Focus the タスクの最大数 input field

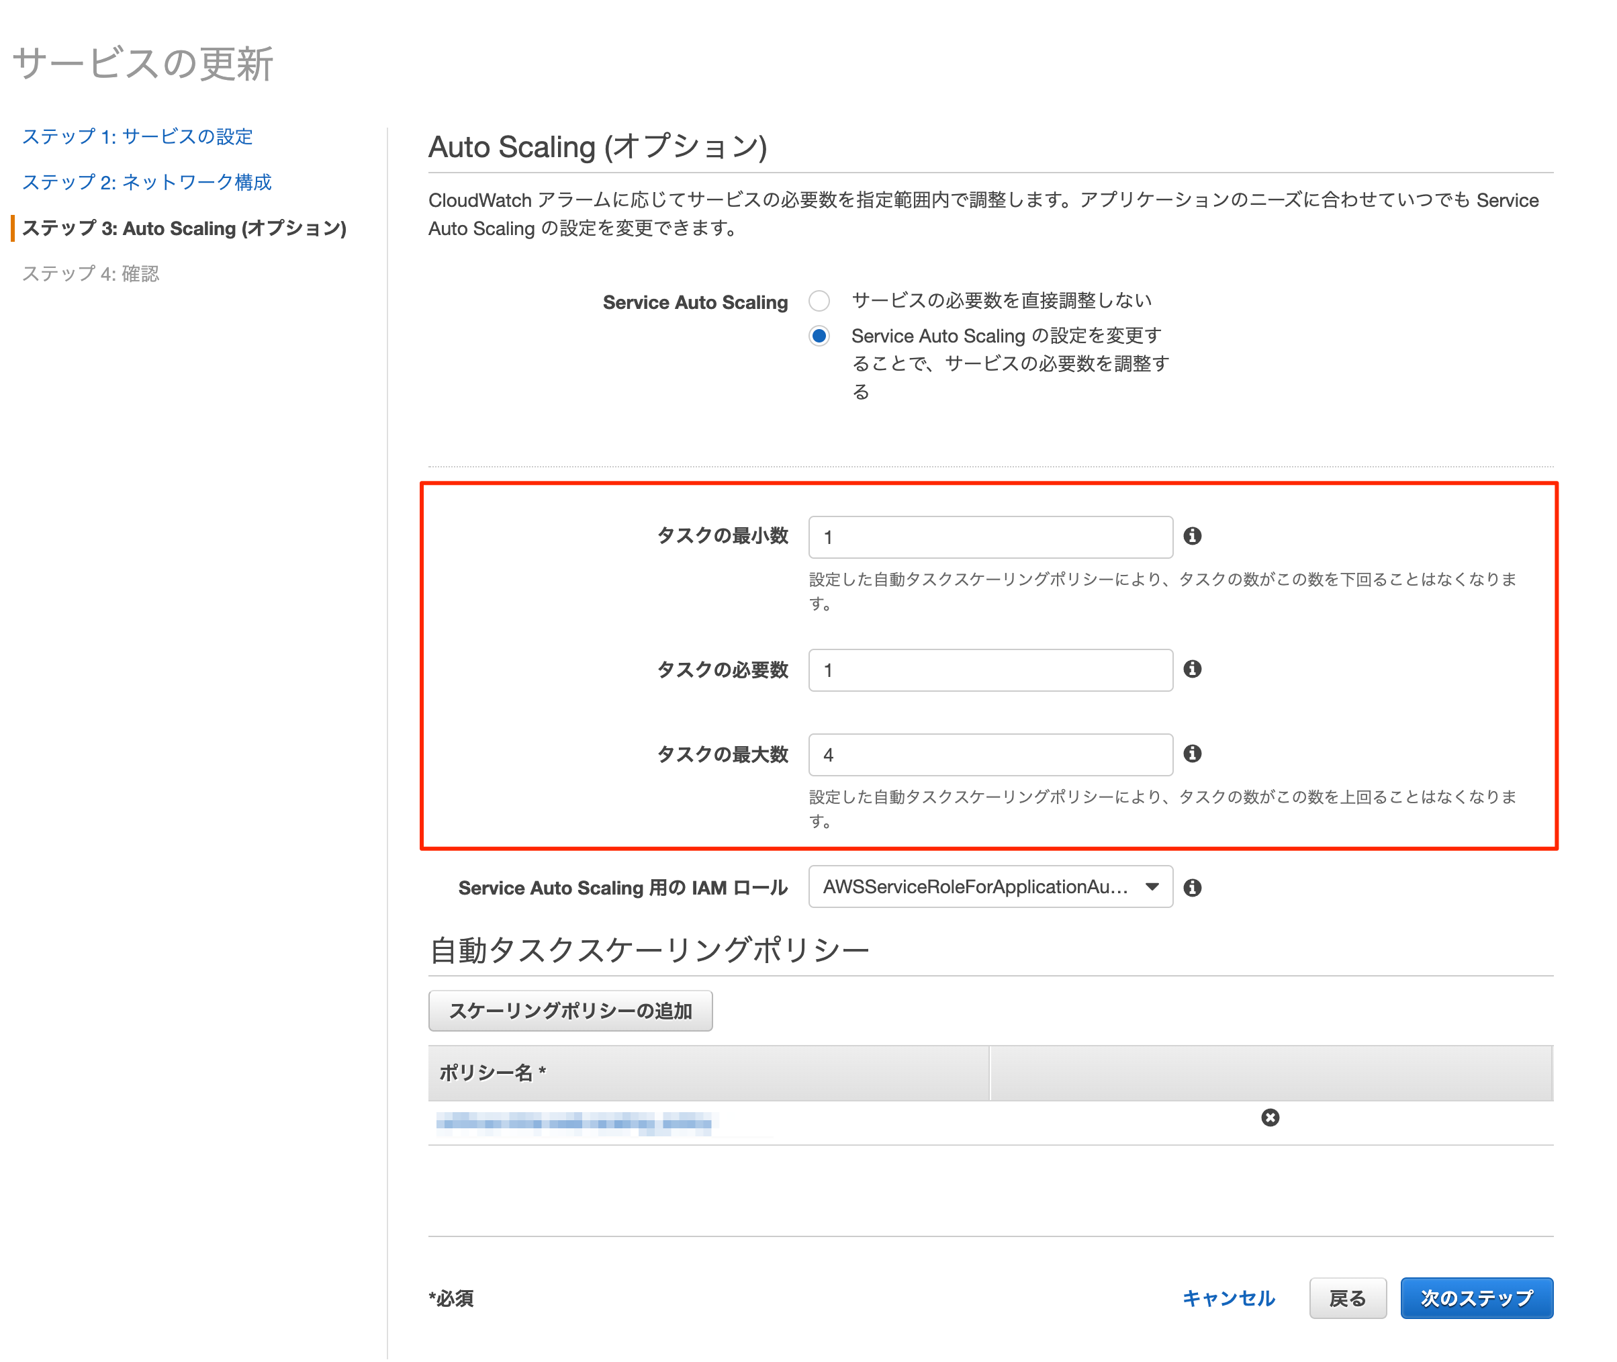990,754
